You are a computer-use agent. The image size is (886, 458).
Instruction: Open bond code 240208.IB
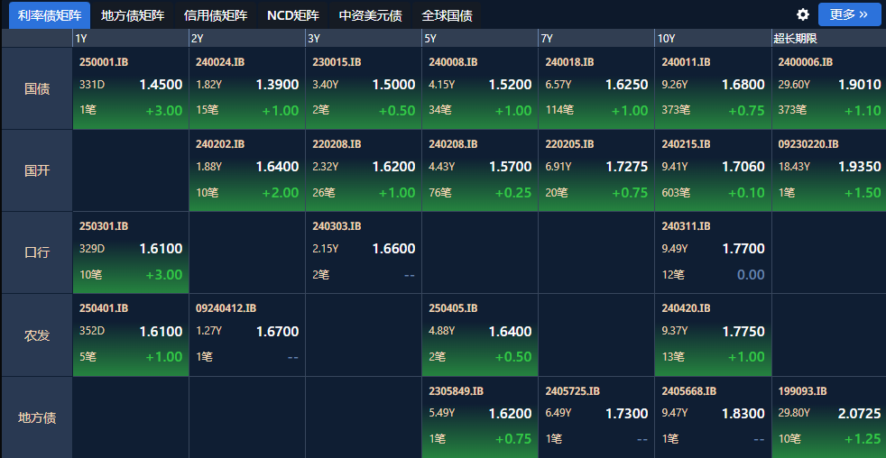(453, 144)
